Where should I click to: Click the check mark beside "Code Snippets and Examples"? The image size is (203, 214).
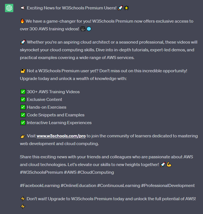click(x=23, y=115)
